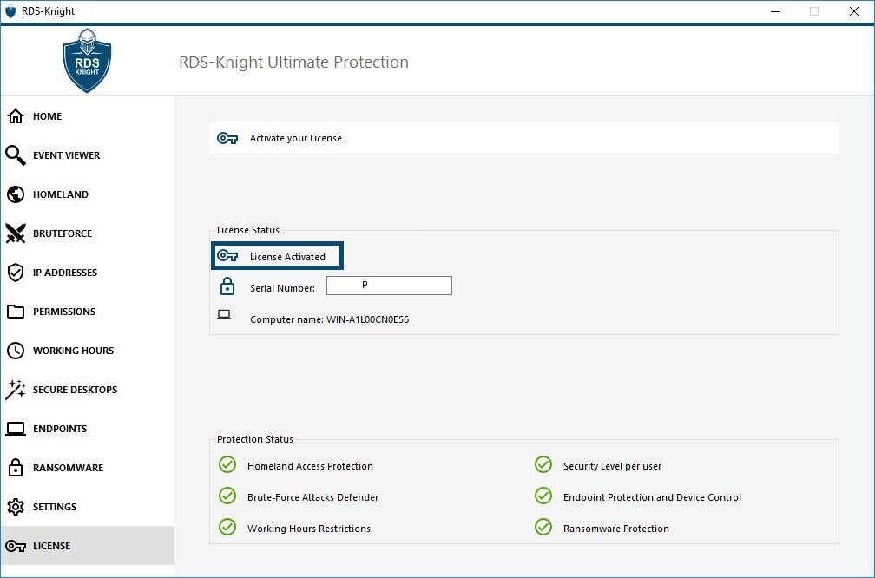Click the Working Hours Restrictions green checkmark
Screen dimensions: 875x578
(227, 527)
